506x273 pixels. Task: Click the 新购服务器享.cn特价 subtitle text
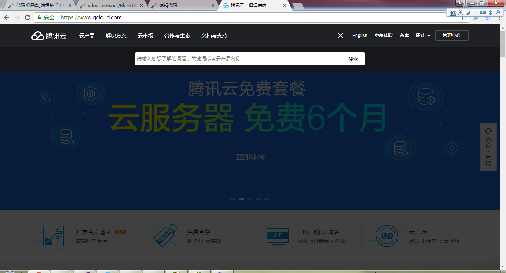tap(322, 241)
